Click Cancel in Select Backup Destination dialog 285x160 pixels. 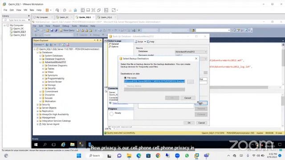coord(187,98)
